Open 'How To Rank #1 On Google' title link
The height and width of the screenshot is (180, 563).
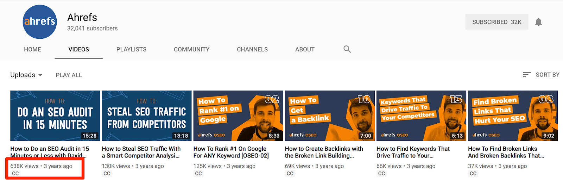tap(231, 152)
